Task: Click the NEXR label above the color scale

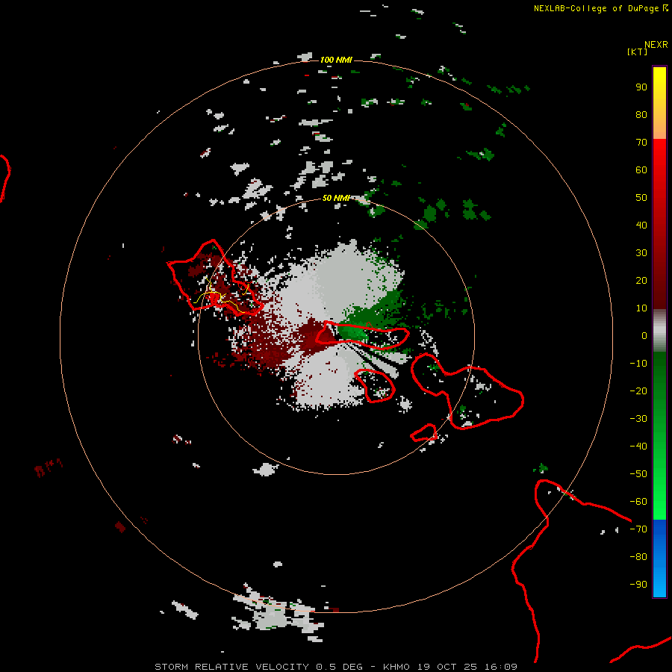Action: [x=656, y=45]
